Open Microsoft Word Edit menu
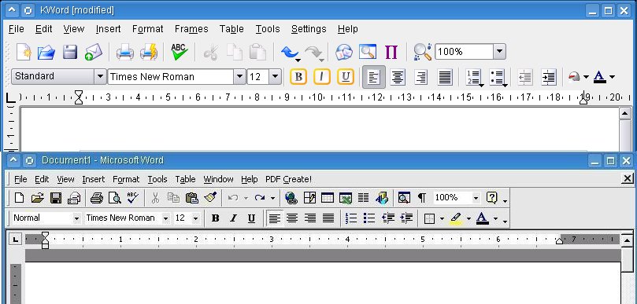Image resolution: width=637 pixels, height=304 pixels. pos(42,179)
